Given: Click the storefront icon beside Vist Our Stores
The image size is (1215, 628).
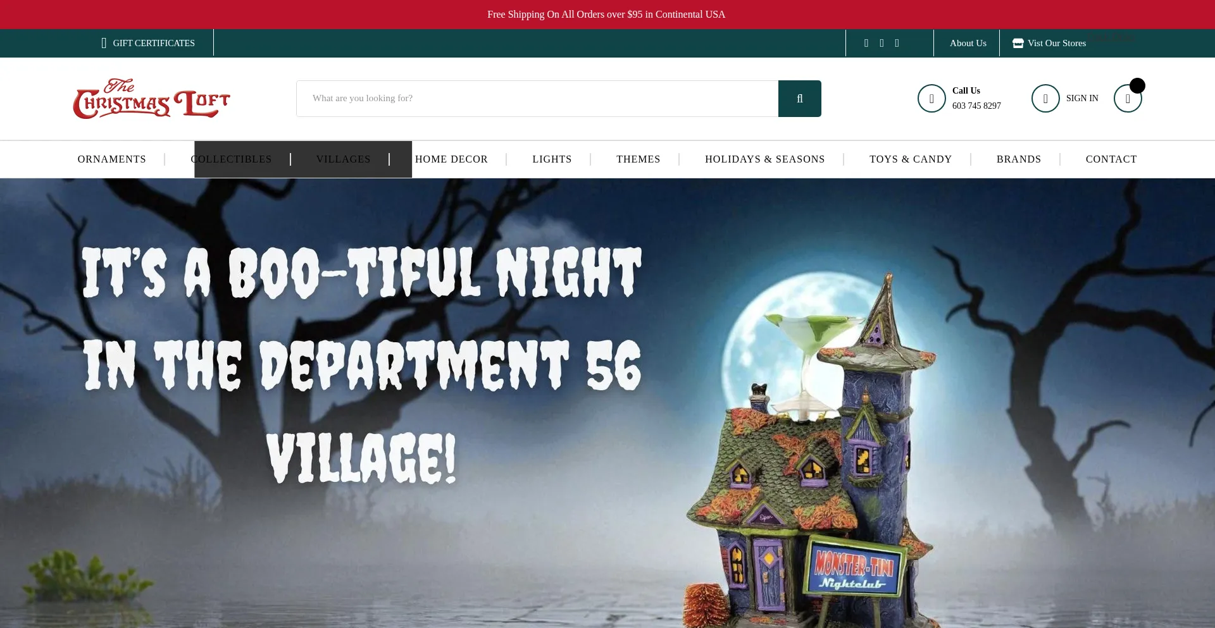Looking at the screenshot, I should tap(1018, 43).
